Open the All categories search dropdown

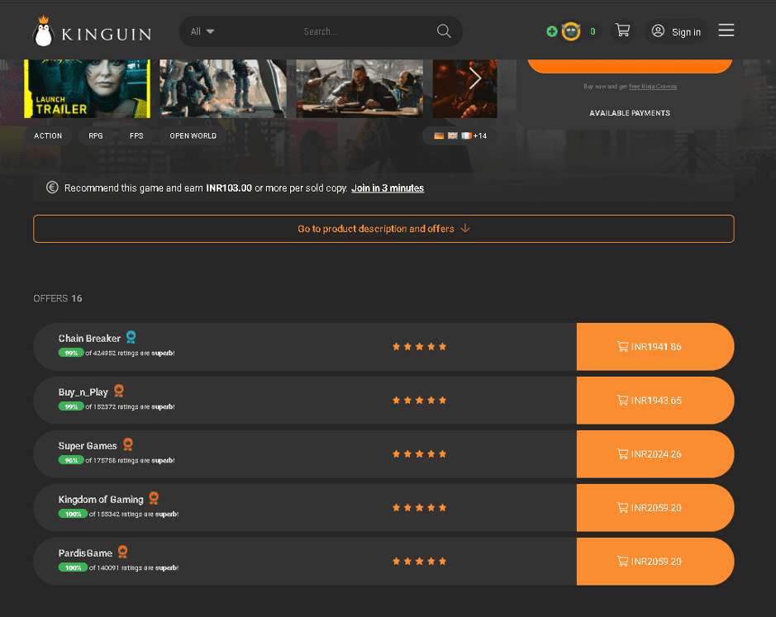(x=202, y=31)
